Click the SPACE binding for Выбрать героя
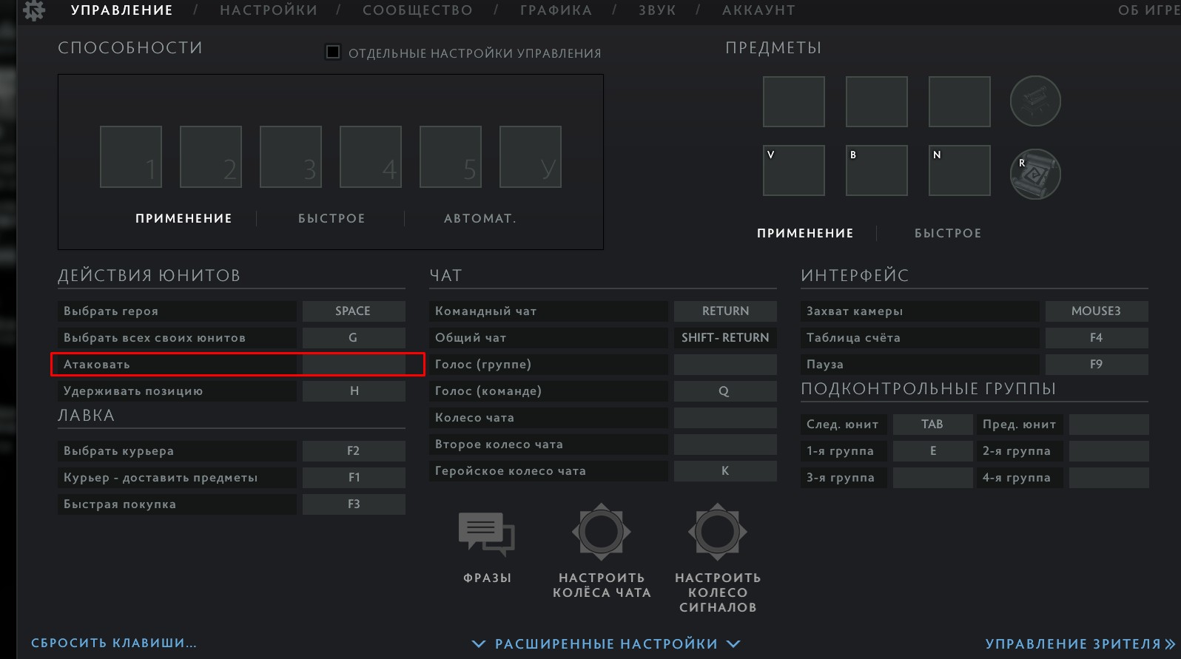The height and width of the screenshot is (659, 1181). (x=354, y=311)
